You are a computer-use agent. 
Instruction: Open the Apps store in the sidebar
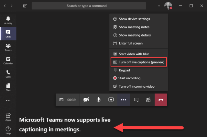tap(8, 117)
